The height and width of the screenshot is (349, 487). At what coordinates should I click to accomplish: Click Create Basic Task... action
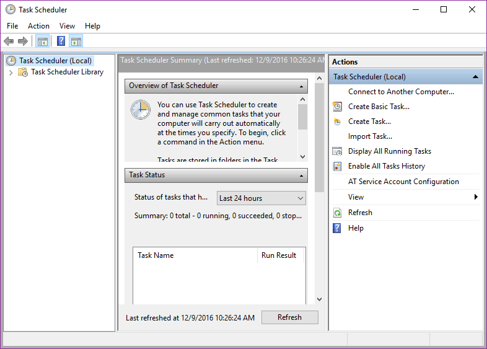point(379,107)
